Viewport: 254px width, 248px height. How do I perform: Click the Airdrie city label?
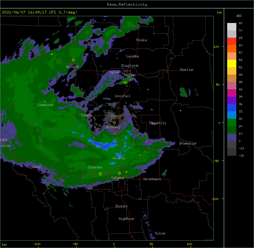[119, 158]
